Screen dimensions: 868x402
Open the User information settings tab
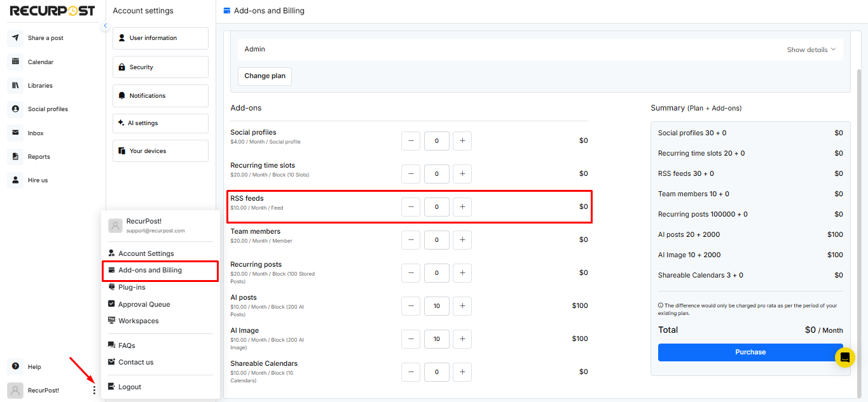coord(160,38)
